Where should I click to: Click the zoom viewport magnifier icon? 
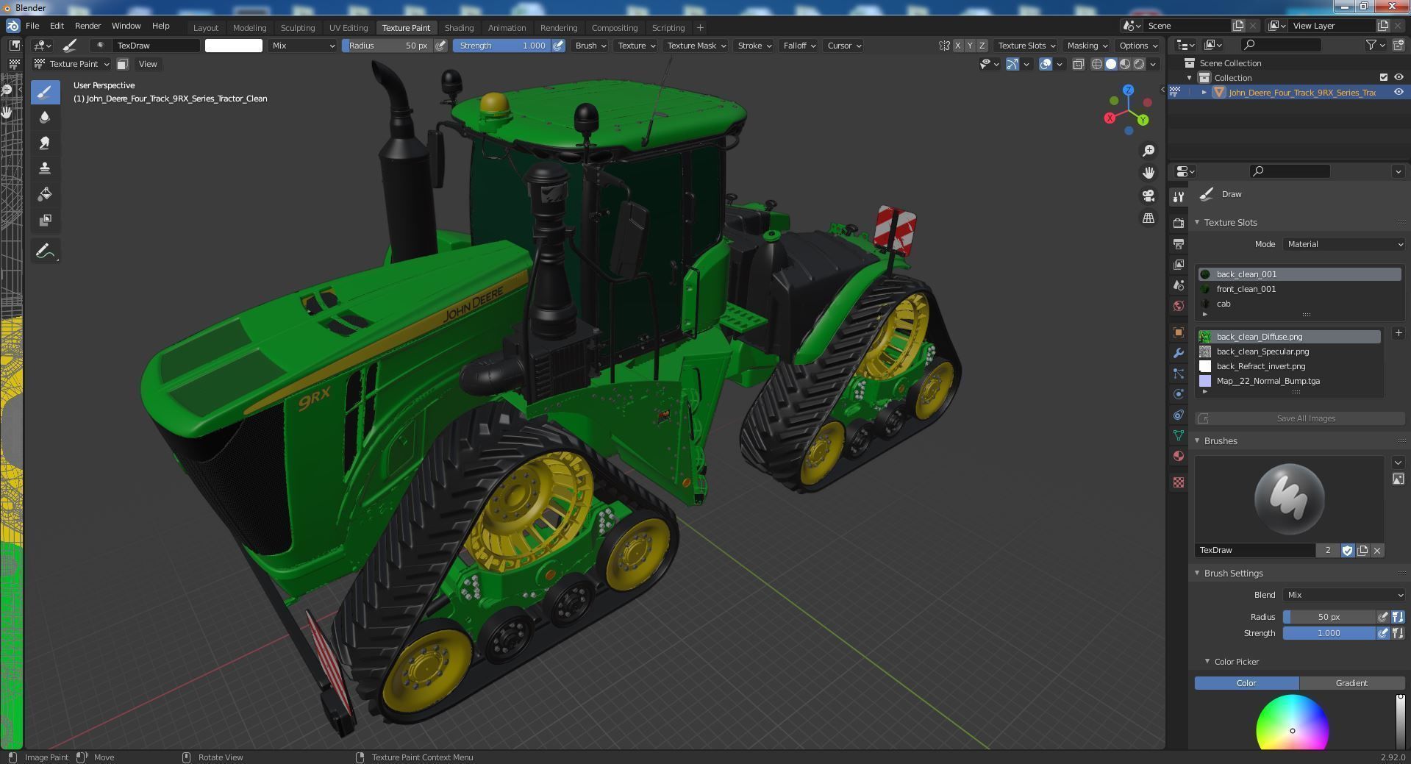point(1149,151)
